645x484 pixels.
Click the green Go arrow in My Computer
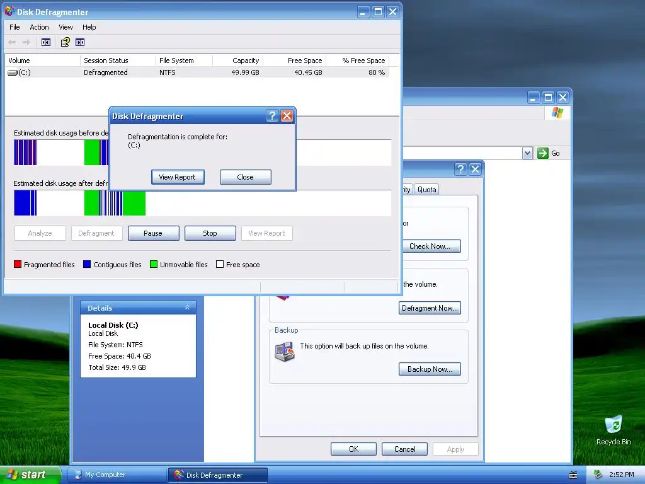click(x=543, y=153)
